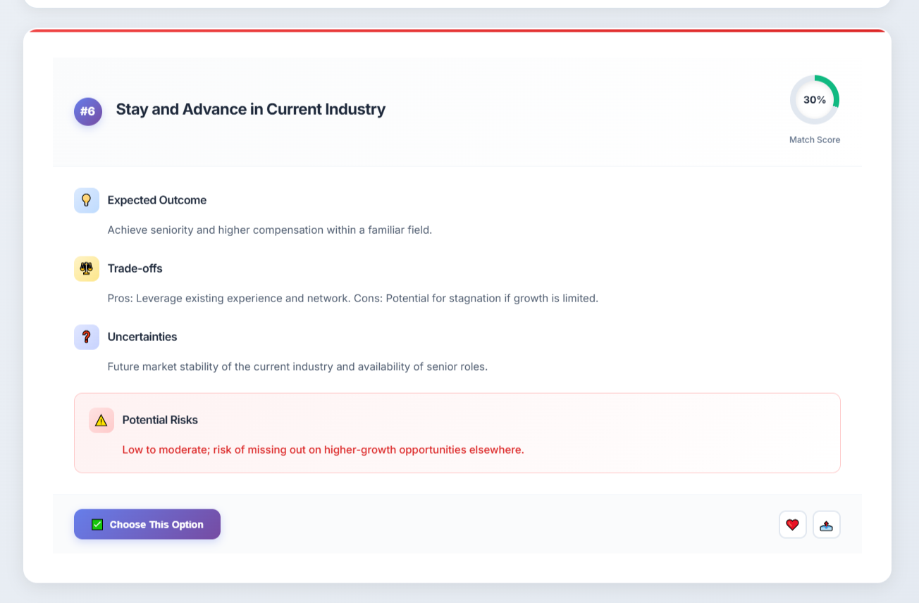Click the red bar atop the card
This screenshot has height=603, width=919.
[457, 30]
